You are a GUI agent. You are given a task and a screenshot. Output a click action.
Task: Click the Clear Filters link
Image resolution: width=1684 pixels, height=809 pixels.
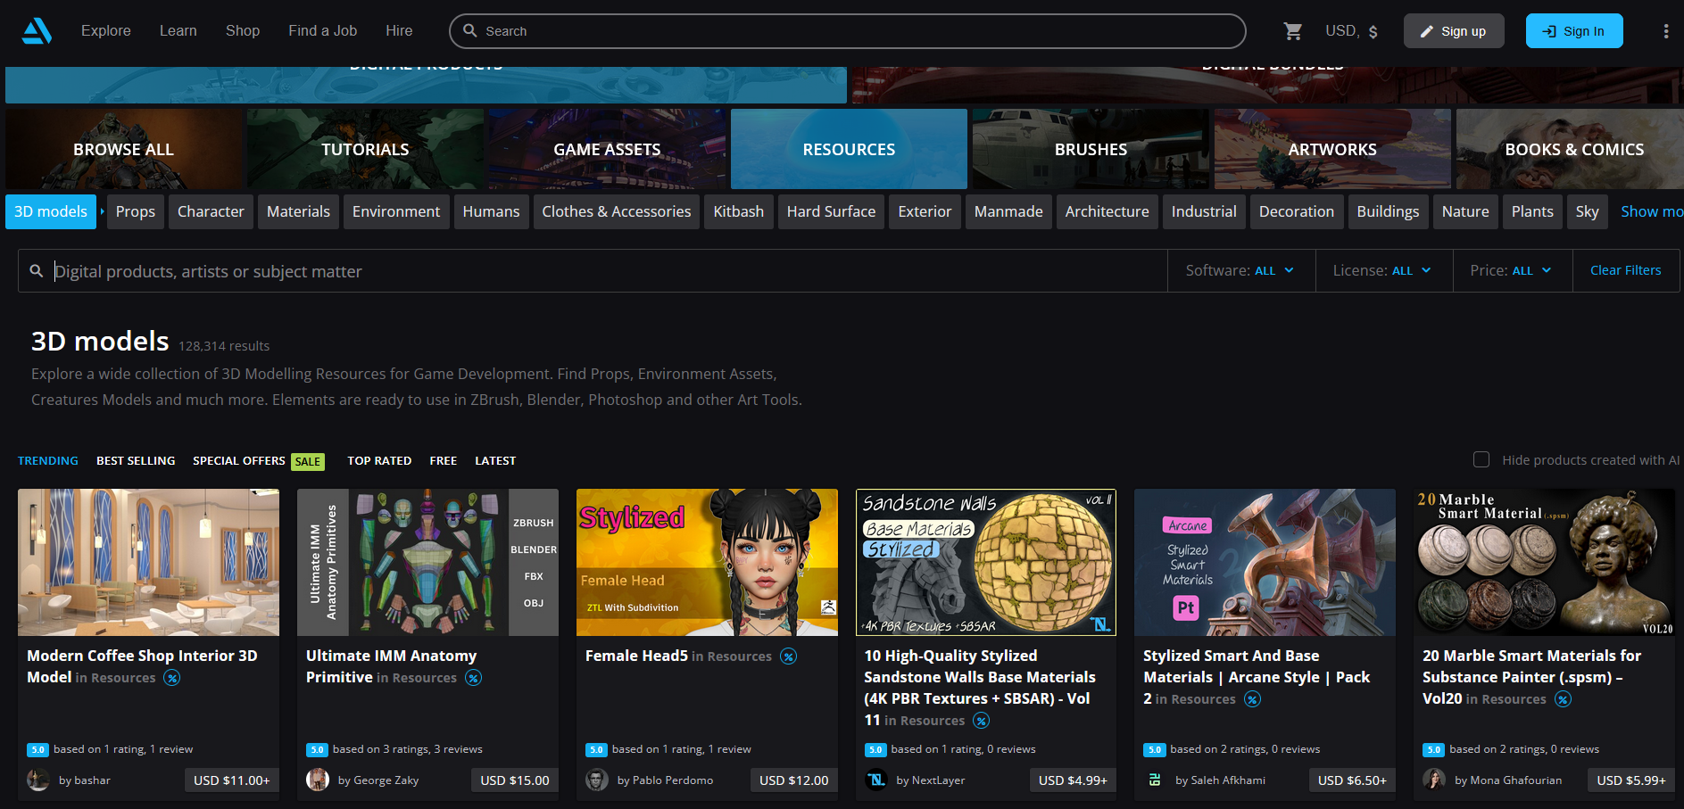point(1625,271)
